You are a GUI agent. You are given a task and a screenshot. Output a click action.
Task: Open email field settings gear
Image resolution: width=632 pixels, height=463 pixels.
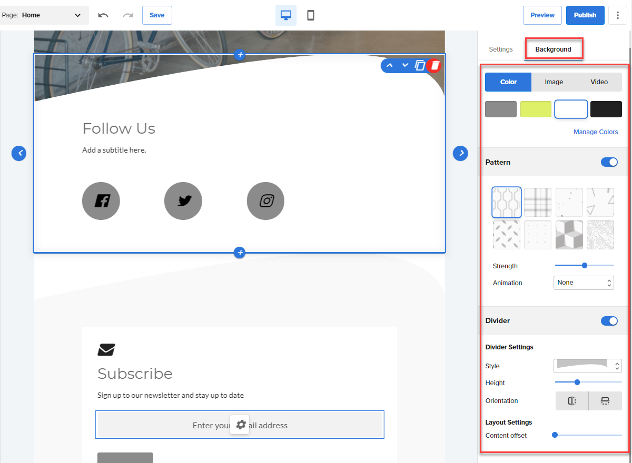(x=240, y=425)
